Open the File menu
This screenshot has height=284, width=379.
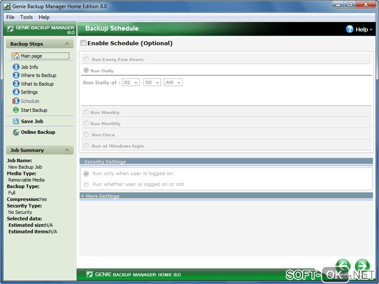coord(10,17)
